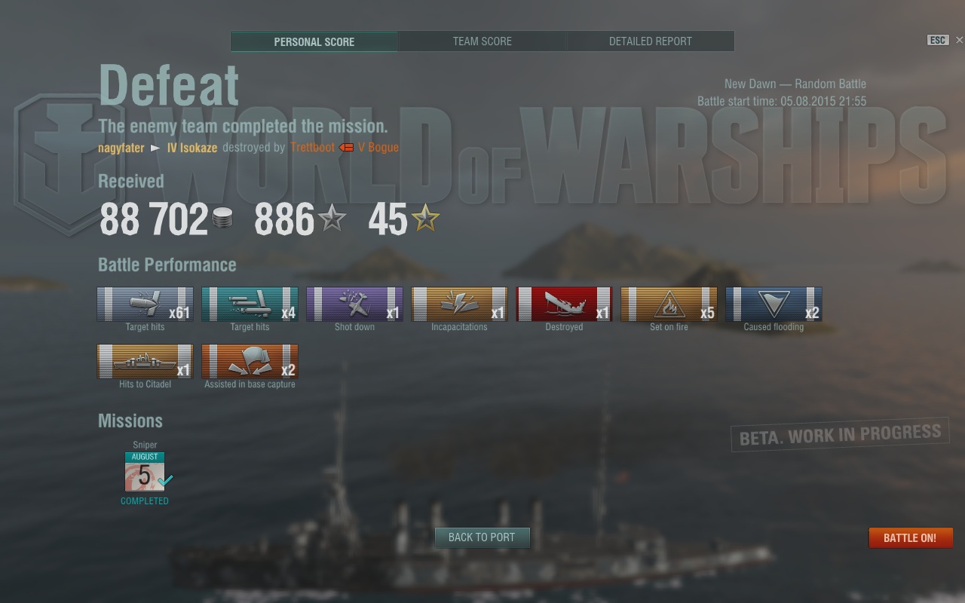The height and width of the screenshot is (603, 965).
Task: Open the Sniper August 5 mission
Action: 145,472
